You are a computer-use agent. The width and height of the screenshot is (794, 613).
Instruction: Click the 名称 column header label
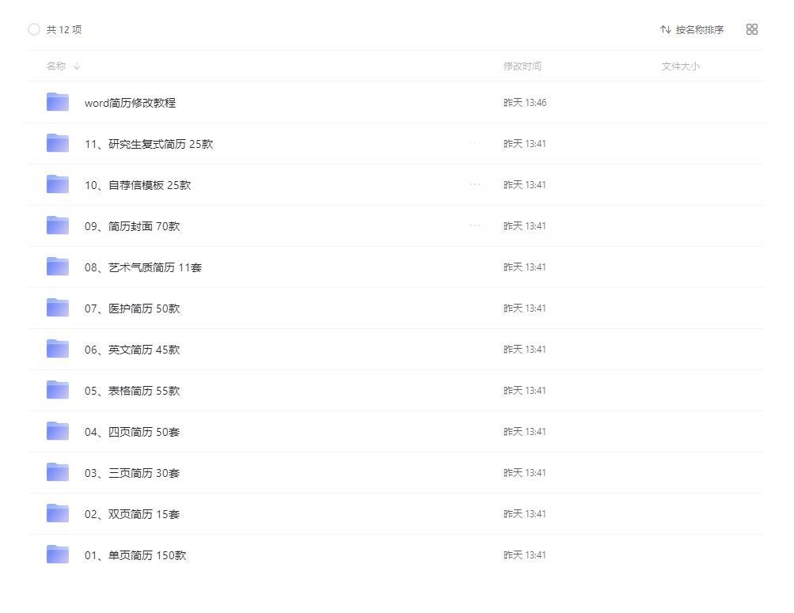tap(56, 66)
